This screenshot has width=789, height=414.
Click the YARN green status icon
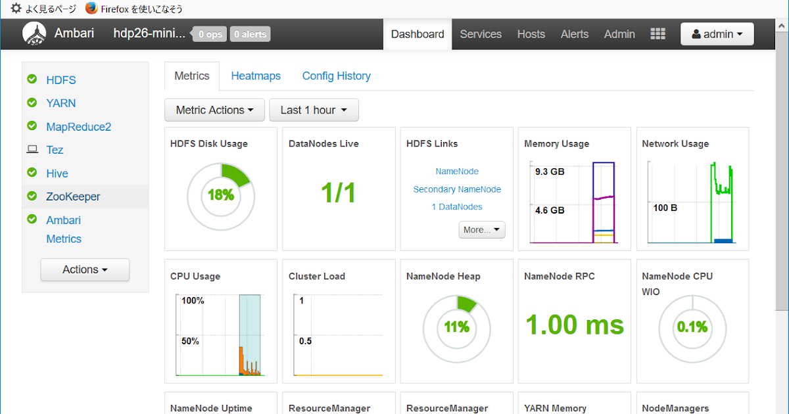tap(32, 103)
